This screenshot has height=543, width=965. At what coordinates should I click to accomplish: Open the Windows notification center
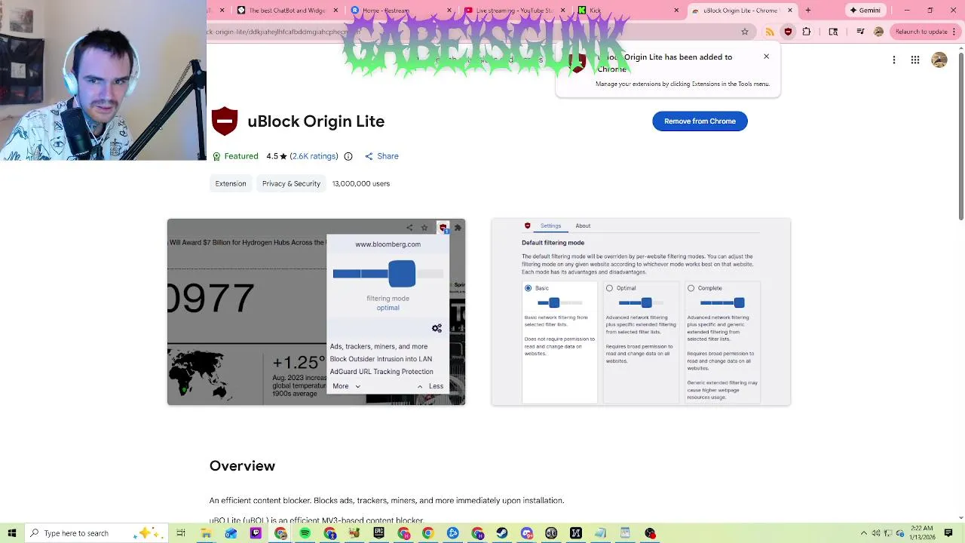[948, 533]
